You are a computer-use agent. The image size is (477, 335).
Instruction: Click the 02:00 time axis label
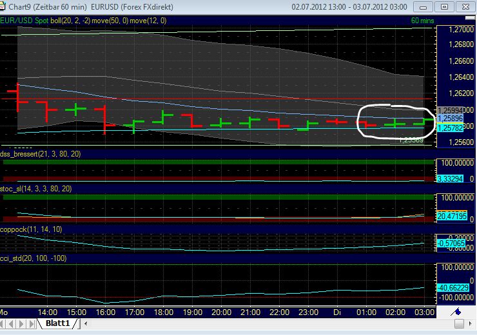coord(396,312)
